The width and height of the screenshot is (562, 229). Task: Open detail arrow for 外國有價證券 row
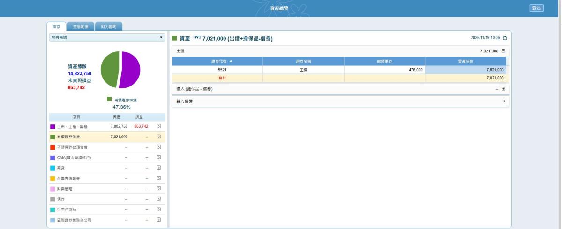[x=159, y=178]
